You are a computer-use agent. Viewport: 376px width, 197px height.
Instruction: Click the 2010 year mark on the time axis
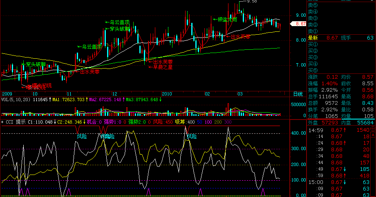[167, 94]
